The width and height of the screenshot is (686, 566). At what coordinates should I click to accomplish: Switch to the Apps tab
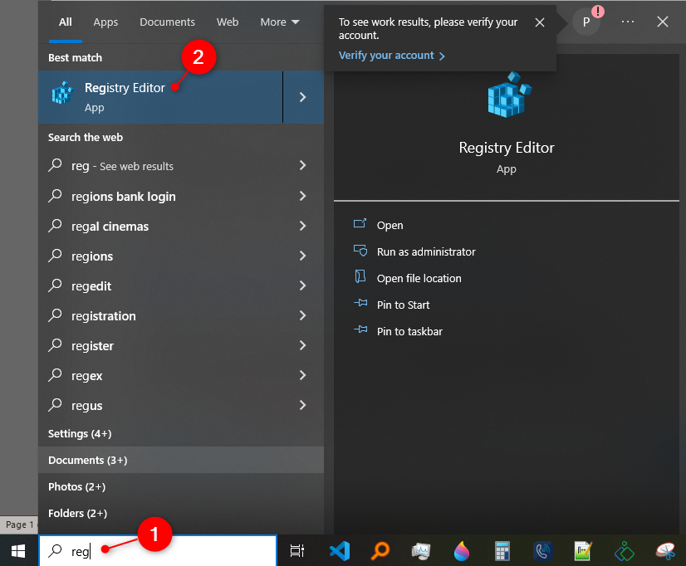[105, 22]
